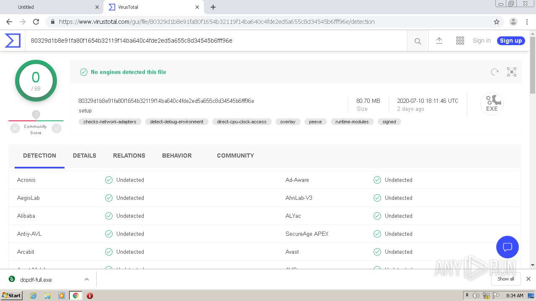The width and height of the screenshot is (536, 301).
Task: Vote negative with the X circle icon
Action: point(15,129)
